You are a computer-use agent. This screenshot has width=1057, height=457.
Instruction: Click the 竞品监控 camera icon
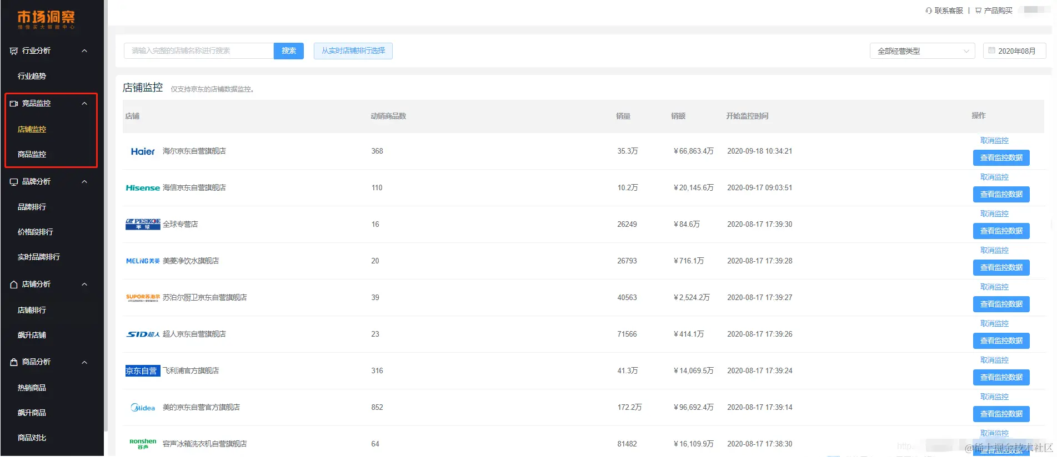click(14, 104)
